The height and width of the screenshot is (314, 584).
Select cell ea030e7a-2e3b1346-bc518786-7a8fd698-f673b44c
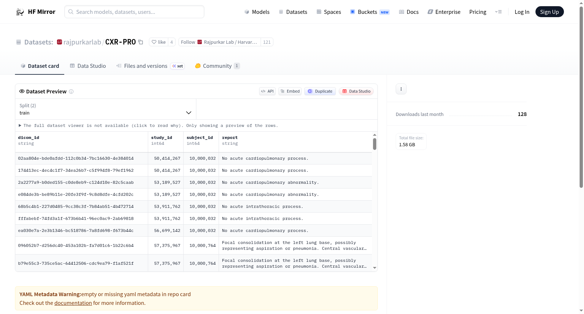81,231
